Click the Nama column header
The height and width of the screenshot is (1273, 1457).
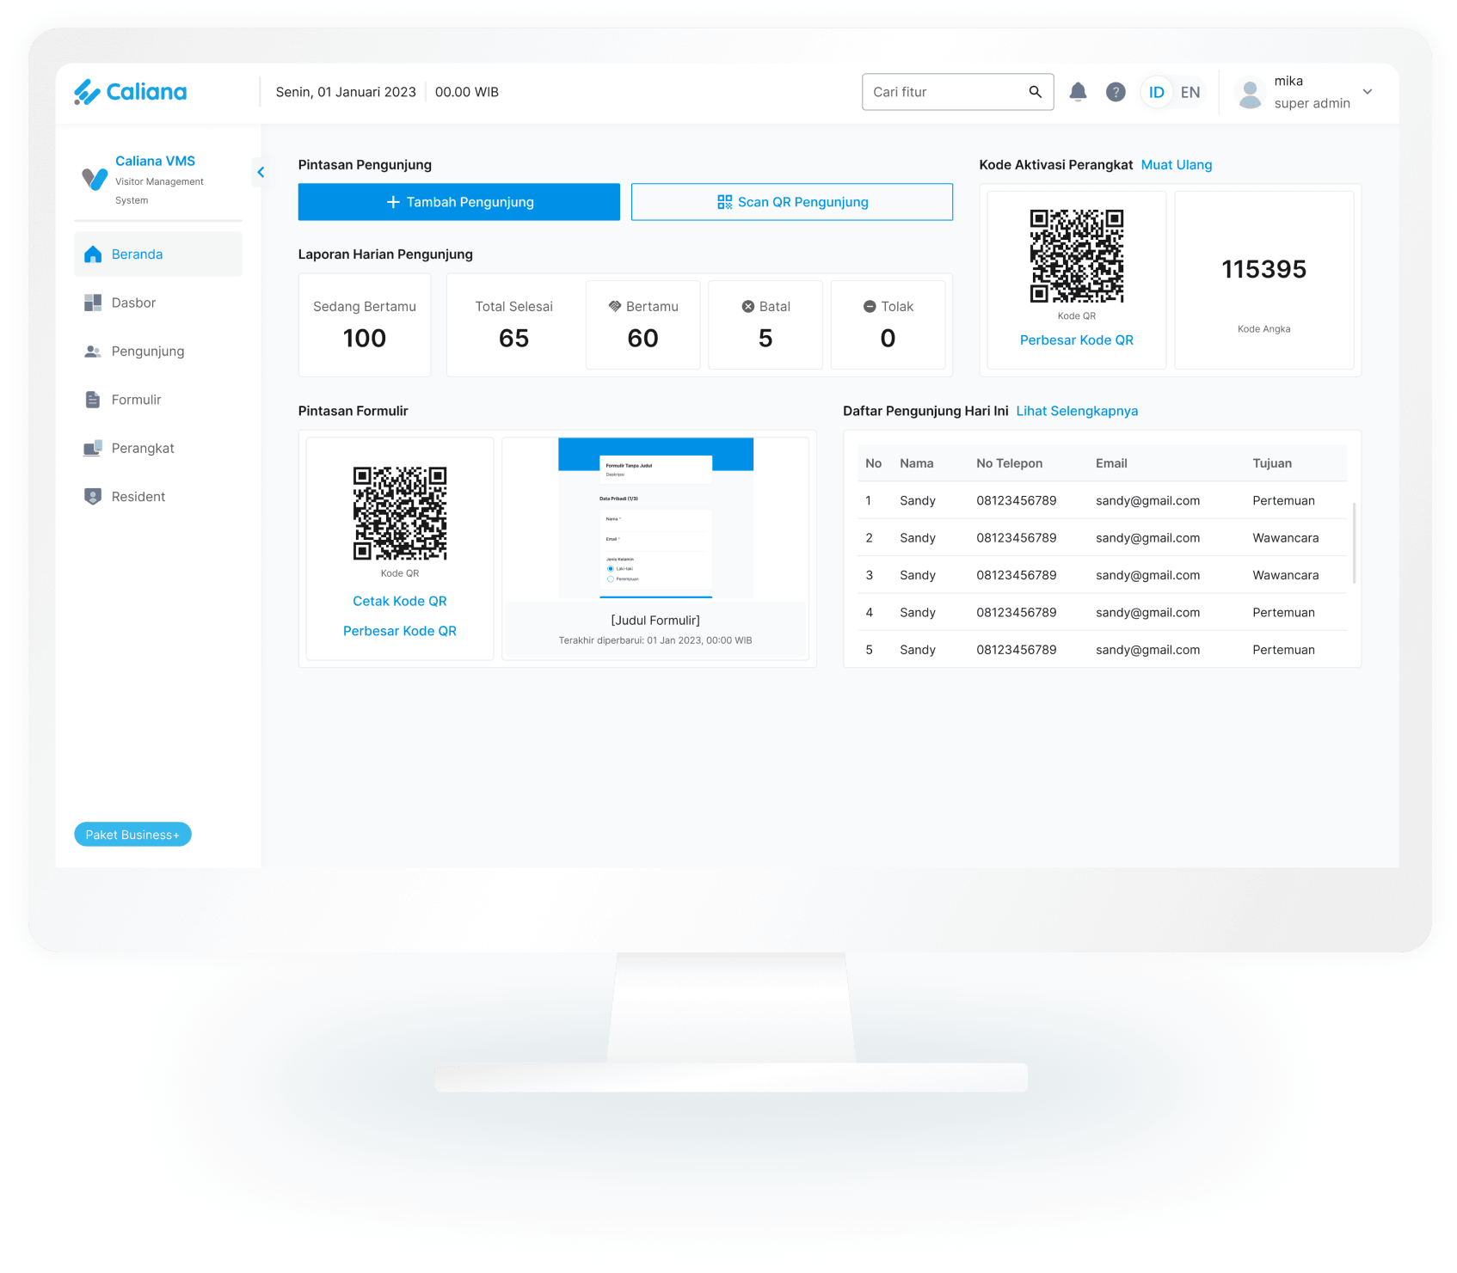(917, 463)
